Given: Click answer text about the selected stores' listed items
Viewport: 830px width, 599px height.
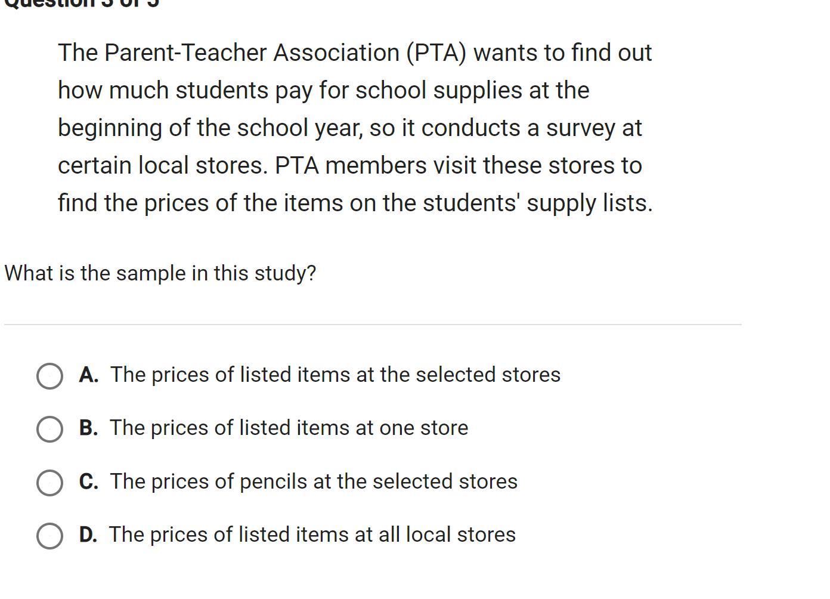Looking at the screenshot, I should click(335, 375).
